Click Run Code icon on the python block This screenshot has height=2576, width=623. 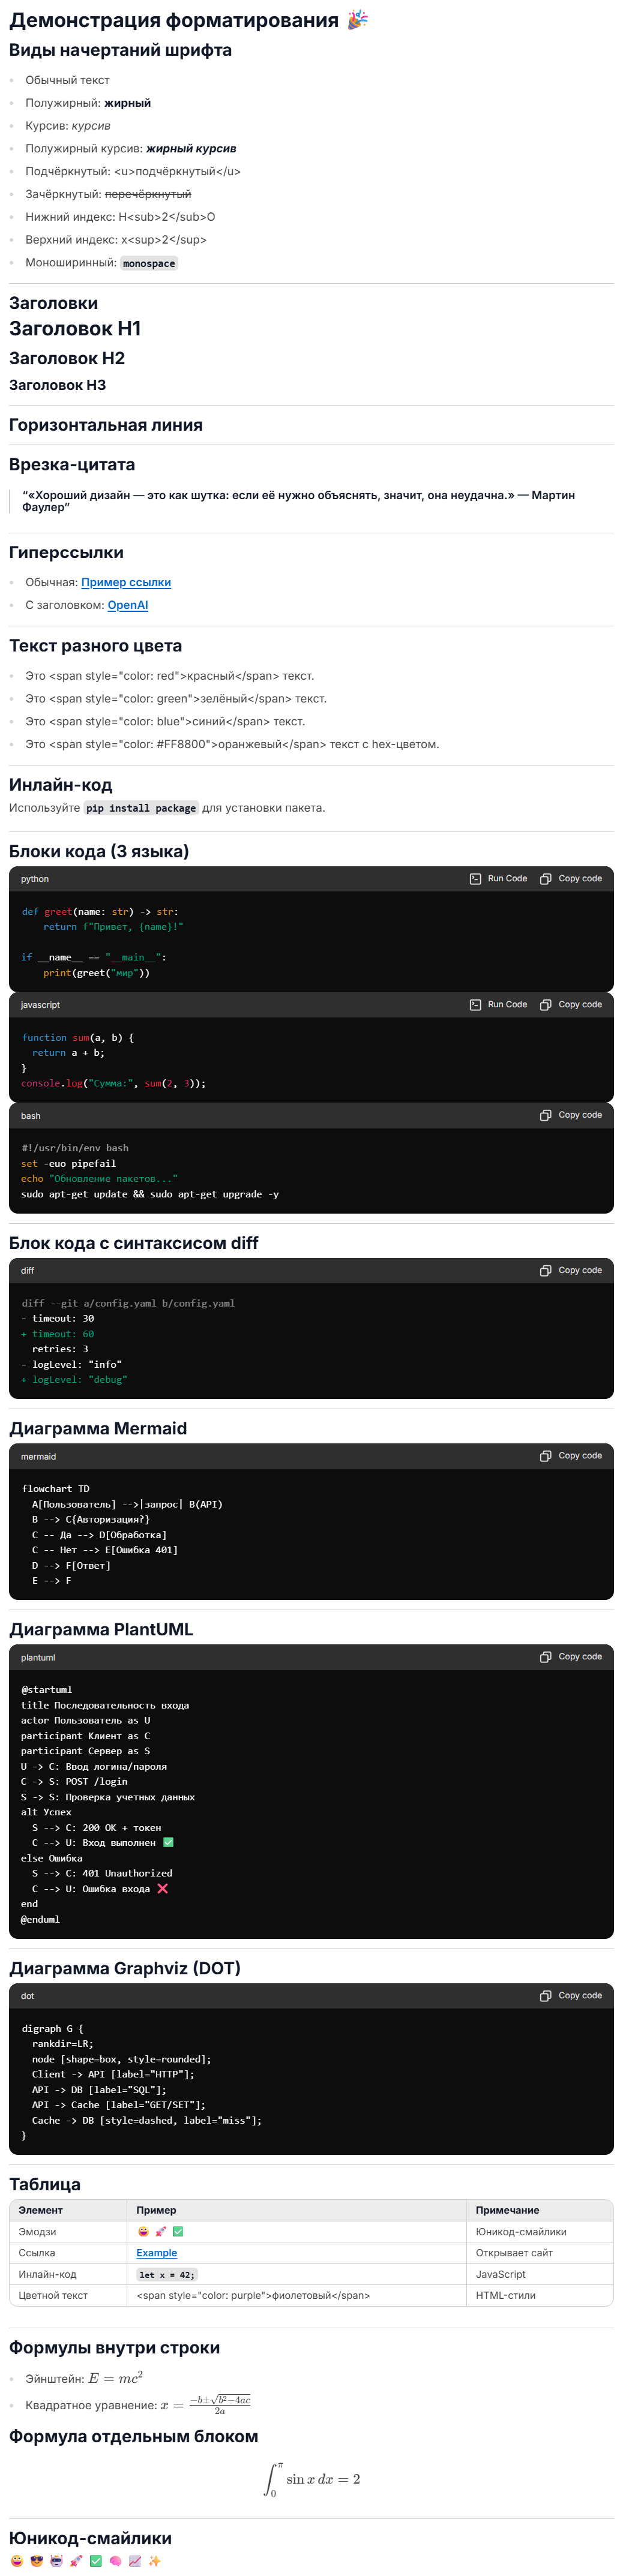point(475,879)
